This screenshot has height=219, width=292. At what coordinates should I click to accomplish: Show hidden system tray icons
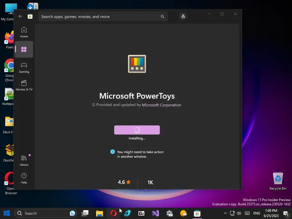tap(225, 213)
